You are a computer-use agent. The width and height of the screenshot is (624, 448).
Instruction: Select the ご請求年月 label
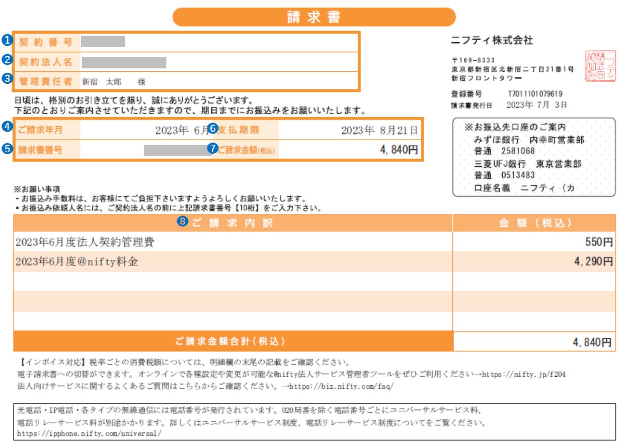(40, 130)
